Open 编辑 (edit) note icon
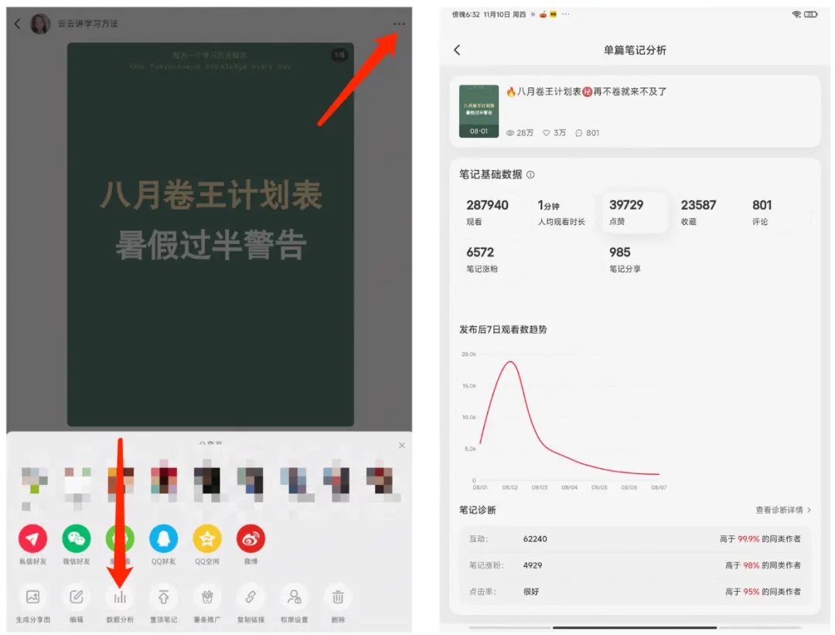 (x=77, y=597)
